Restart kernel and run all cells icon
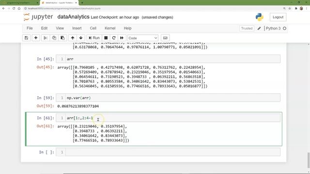The height and width of the screenshot is (174, 310). 122,38
